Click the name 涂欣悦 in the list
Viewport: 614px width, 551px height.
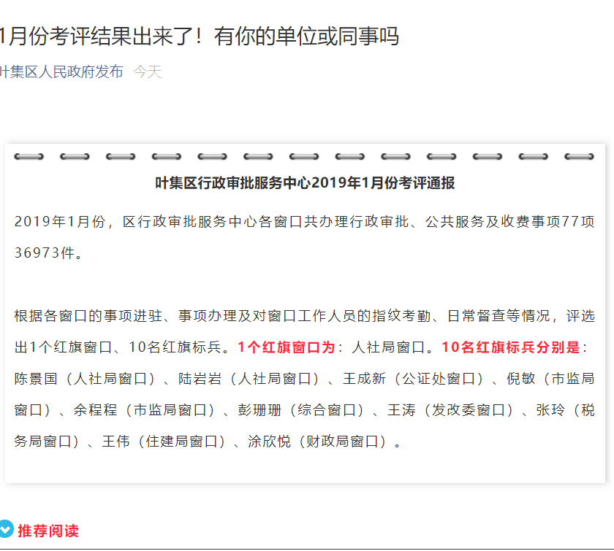[x=270, y=442]
